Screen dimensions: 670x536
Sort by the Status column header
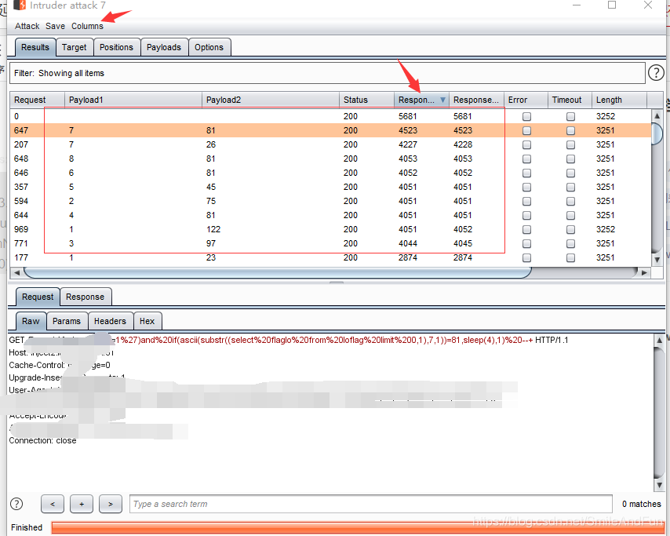(366, 100)
